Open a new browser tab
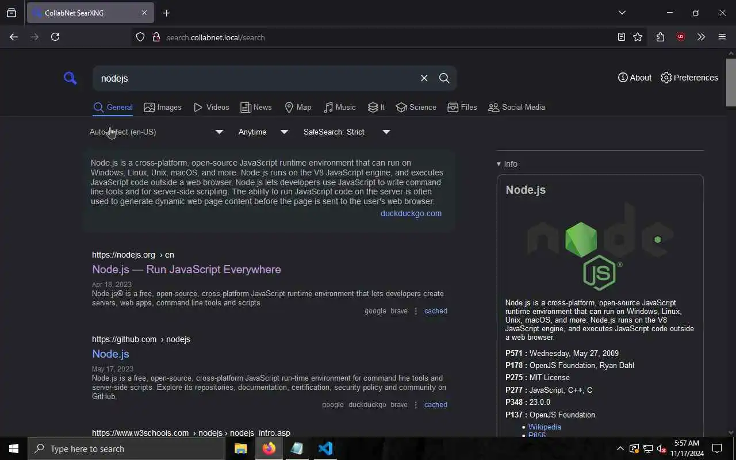The height and width of the screenshot is (460, 736). coord(166,13)
